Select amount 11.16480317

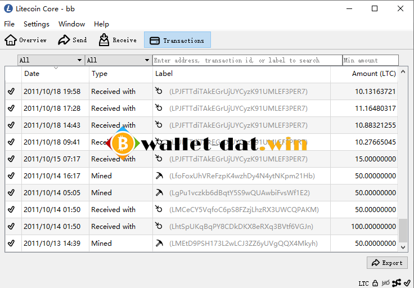click(375, 108)
